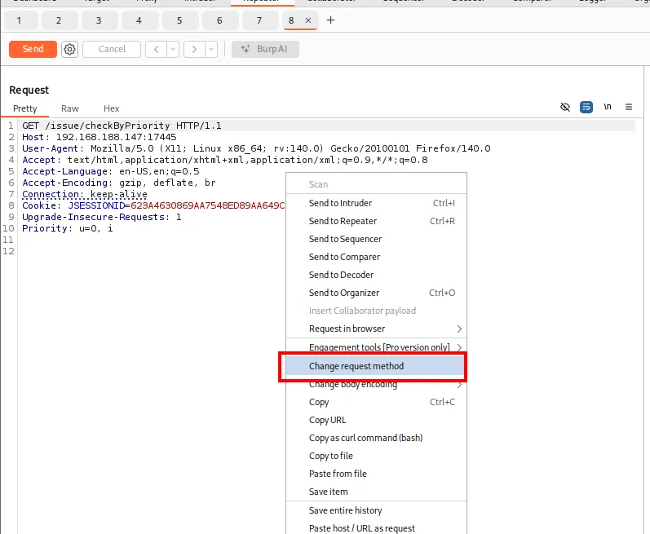Expand the back history dropdown
The width and height of the screenshot is (650, 534).
(173, 49)
